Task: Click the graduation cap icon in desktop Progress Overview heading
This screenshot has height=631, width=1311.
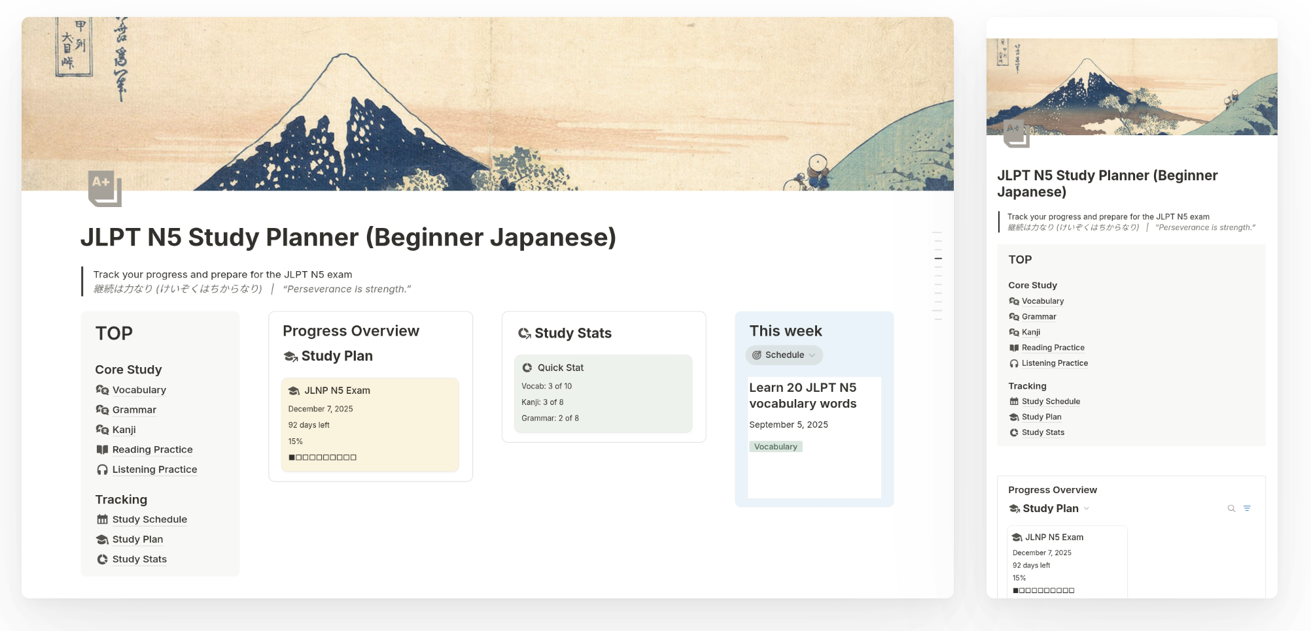Action: [x=290, y=356]
